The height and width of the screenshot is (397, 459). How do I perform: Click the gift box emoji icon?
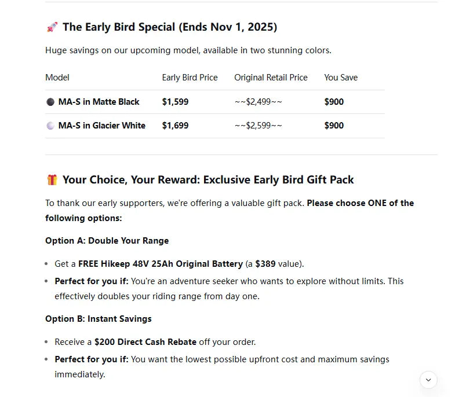pos(52,179)
